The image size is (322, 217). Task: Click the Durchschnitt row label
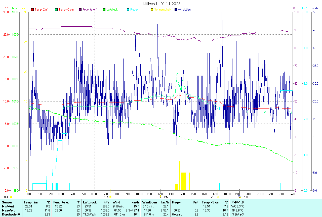[x=11, y=214]
